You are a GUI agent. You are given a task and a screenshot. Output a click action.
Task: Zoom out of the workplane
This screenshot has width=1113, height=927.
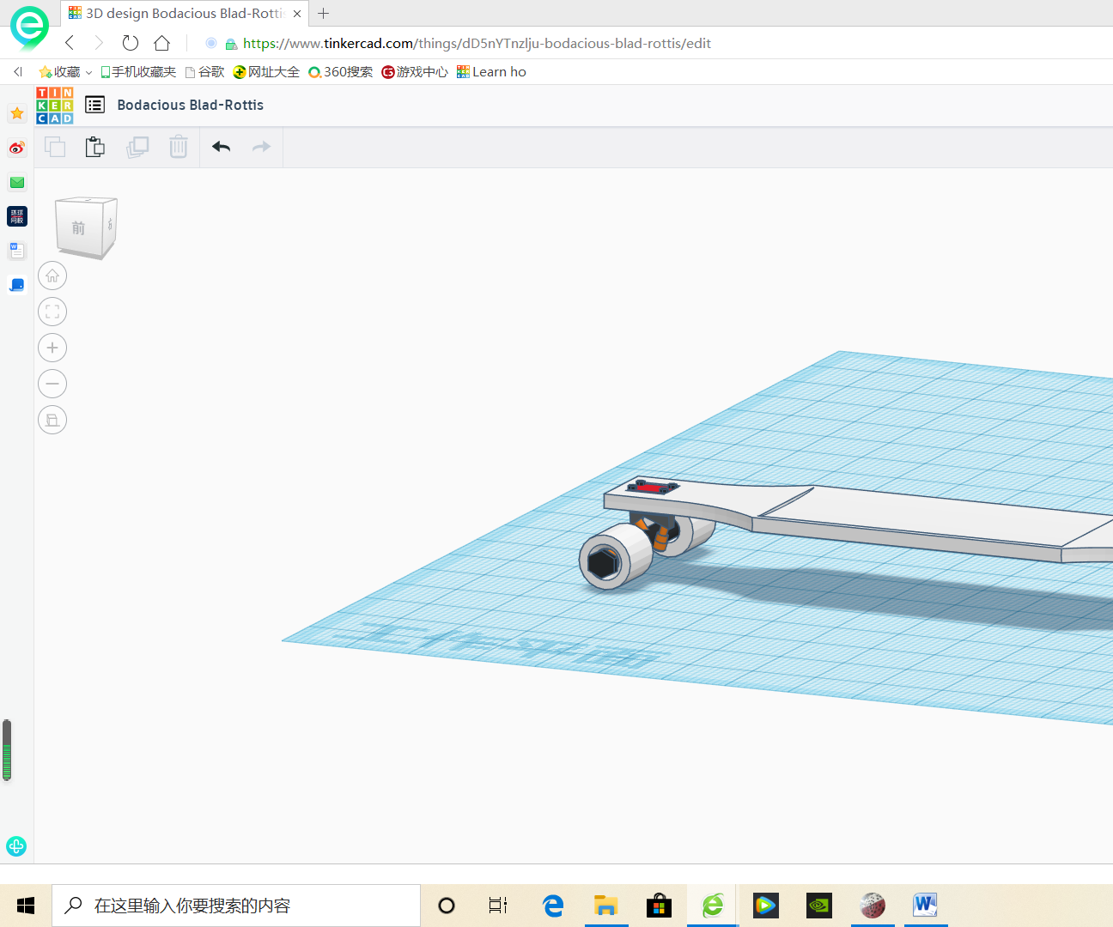(x=52, y=384)
